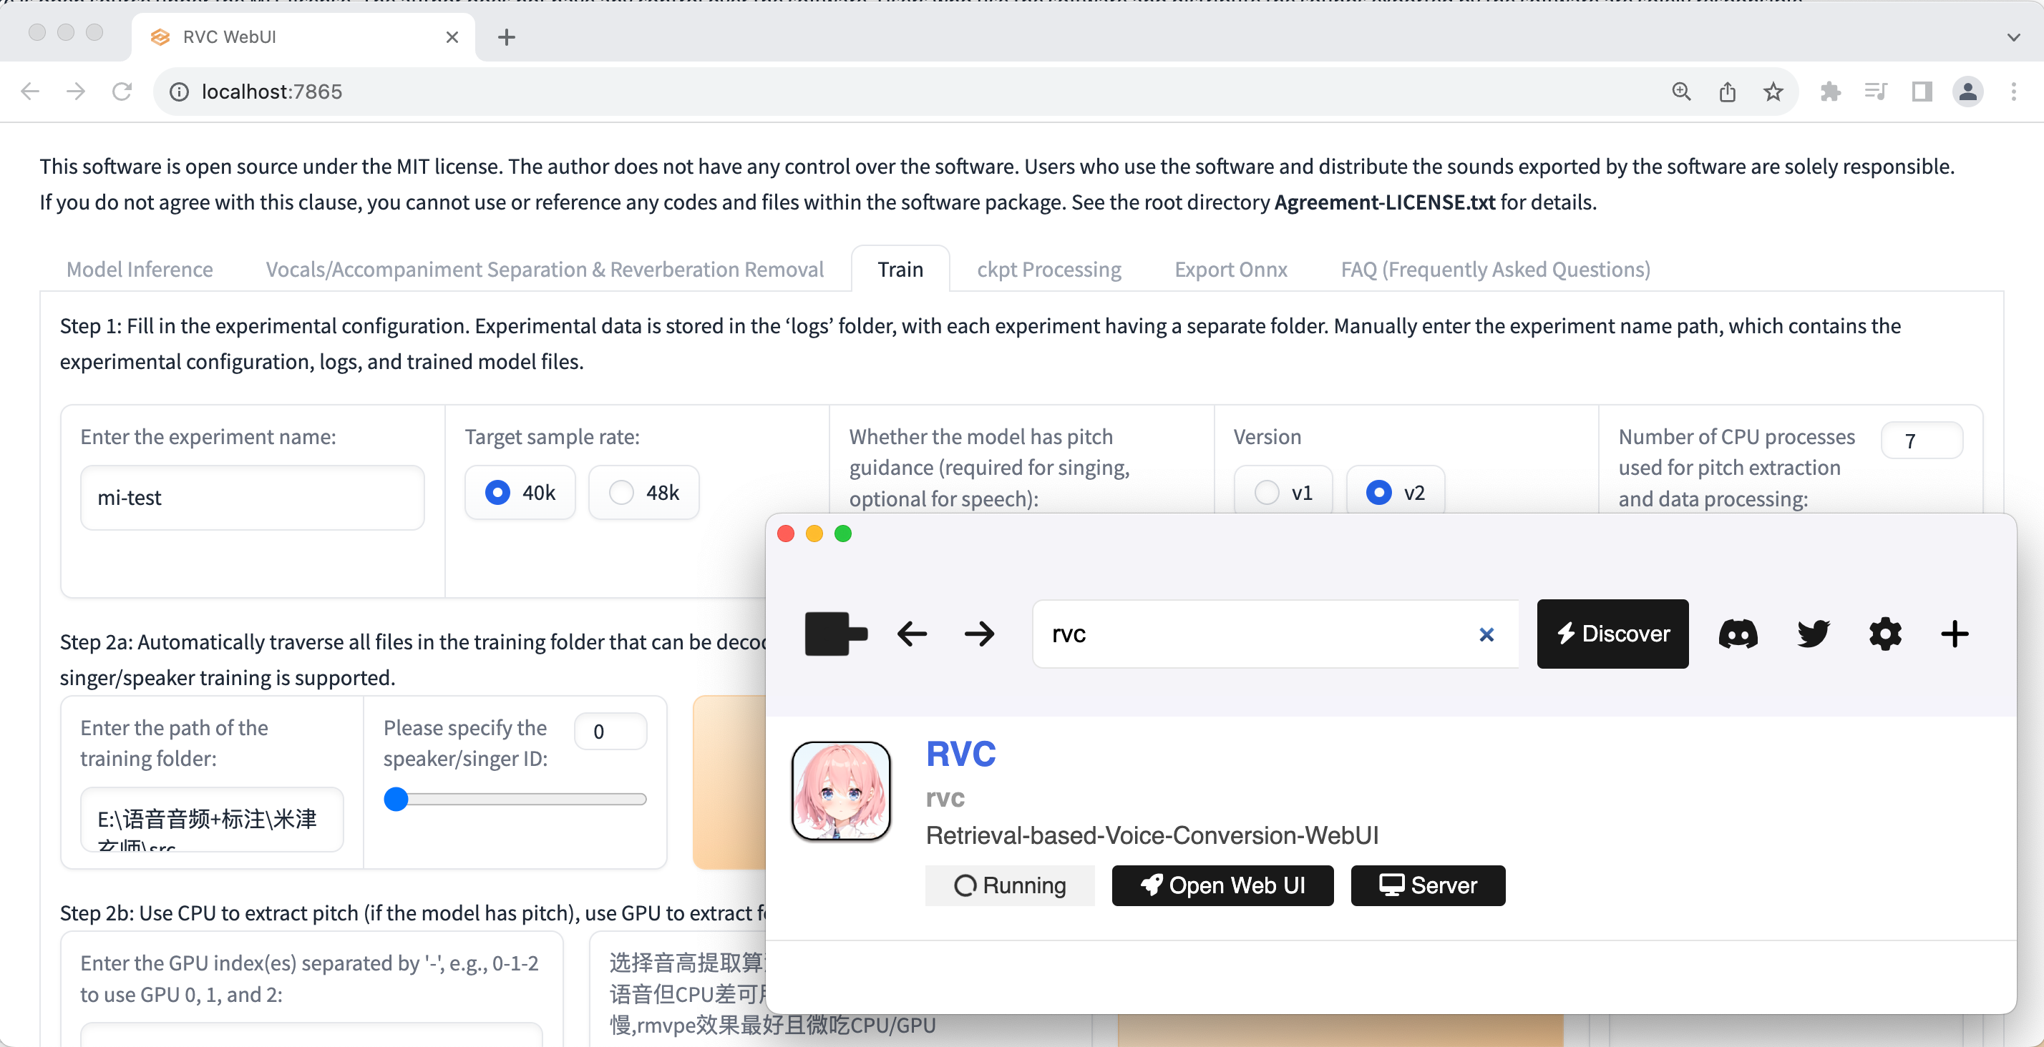Open the media control icon in Chrome
The width and height of the screenshot is (2044, 1047).
1876,92
